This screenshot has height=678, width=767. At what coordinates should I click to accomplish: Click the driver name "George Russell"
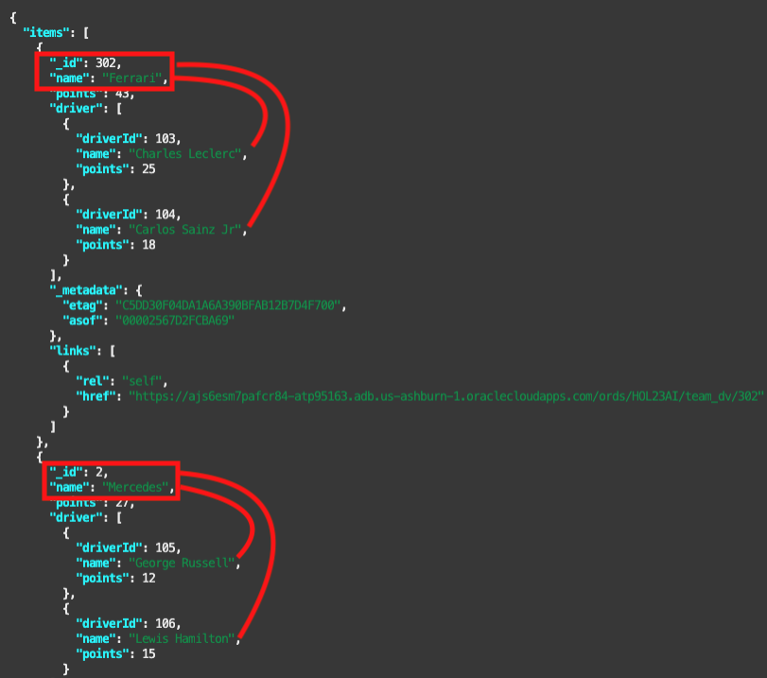182,563
